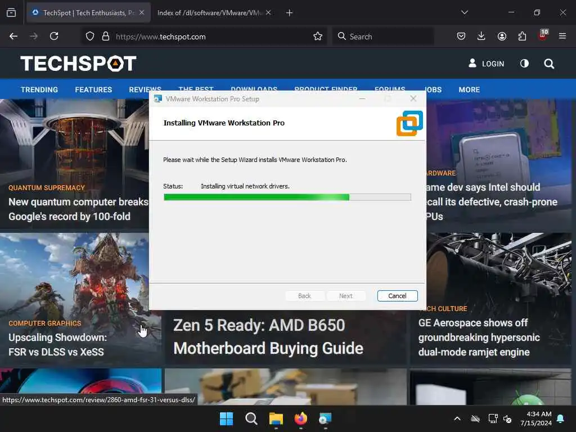Open QUANTUM SUPREMACY category link
Image resolution: width=576 pixels, height=432 pixels.
click(x=47, y=188)
